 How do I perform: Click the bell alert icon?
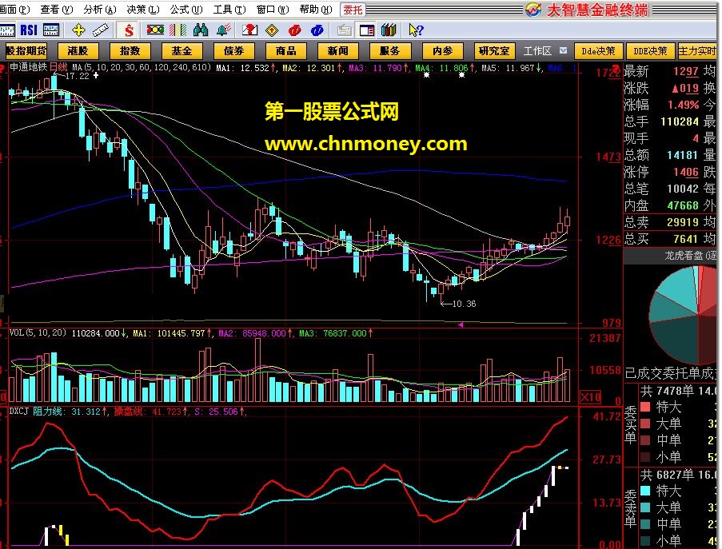[224, 30]
